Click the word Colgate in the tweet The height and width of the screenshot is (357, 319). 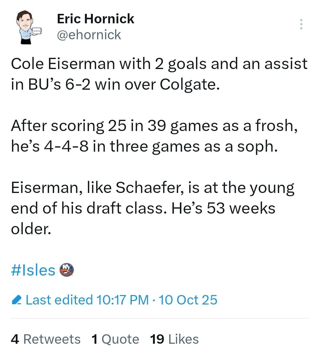coord(189,85)
